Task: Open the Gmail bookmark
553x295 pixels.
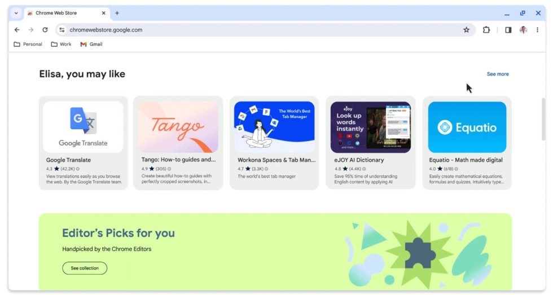Action: (x=91, y=44)
